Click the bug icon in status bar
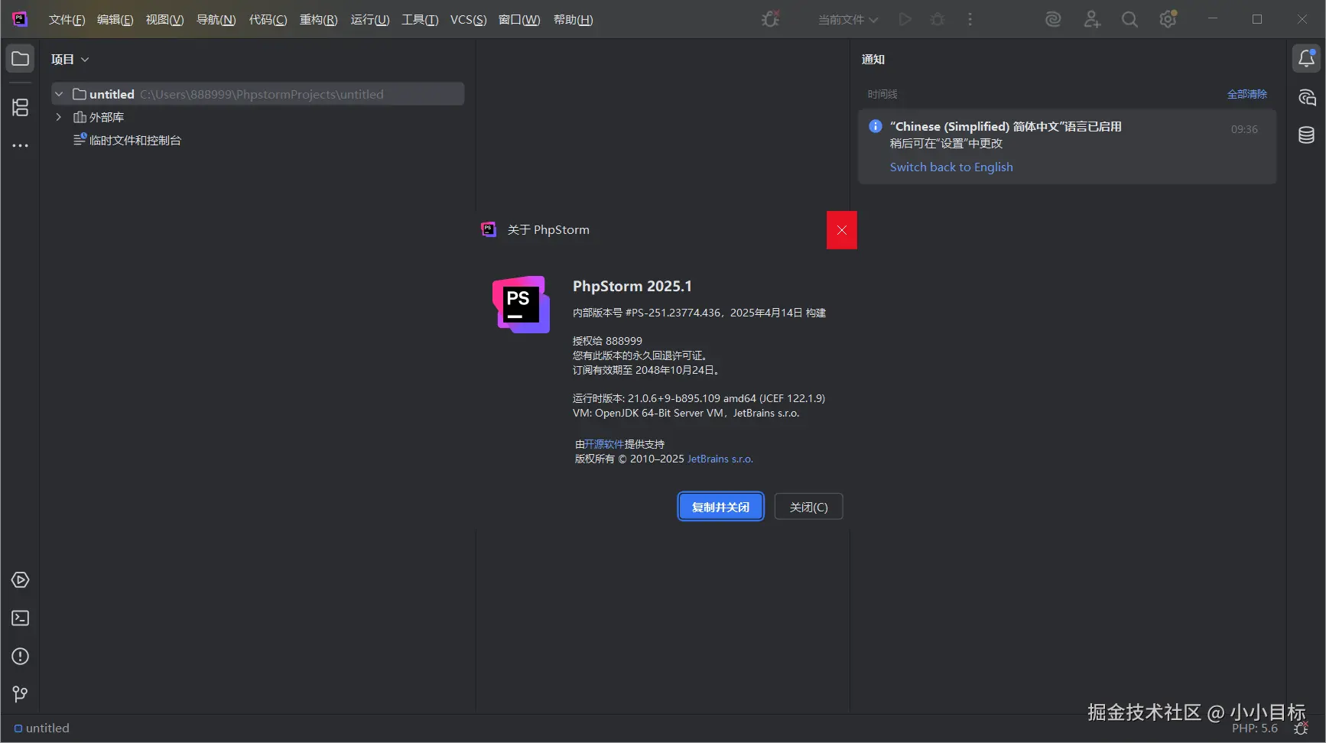 point(1301,728)
